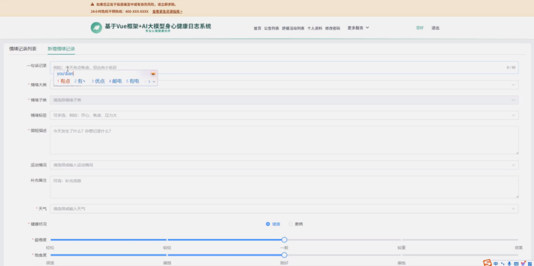Select the 患病 radio button
The height and width of the screenshot is (266, 534).
pyautogui.click(x=291, y=224)
